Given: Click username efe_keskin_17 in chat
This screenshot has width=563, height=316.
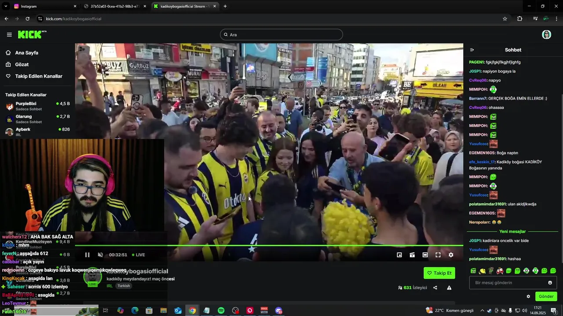Looking at the screenshot, I should coord(482,162).
